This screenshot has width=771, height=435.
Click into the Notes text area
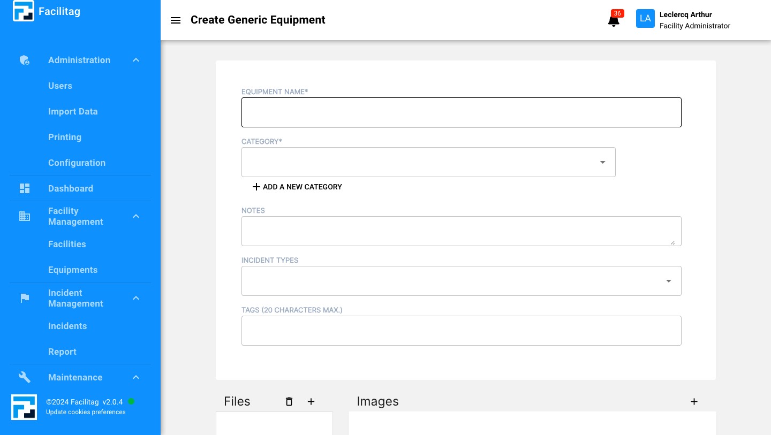tap(461, 231)
